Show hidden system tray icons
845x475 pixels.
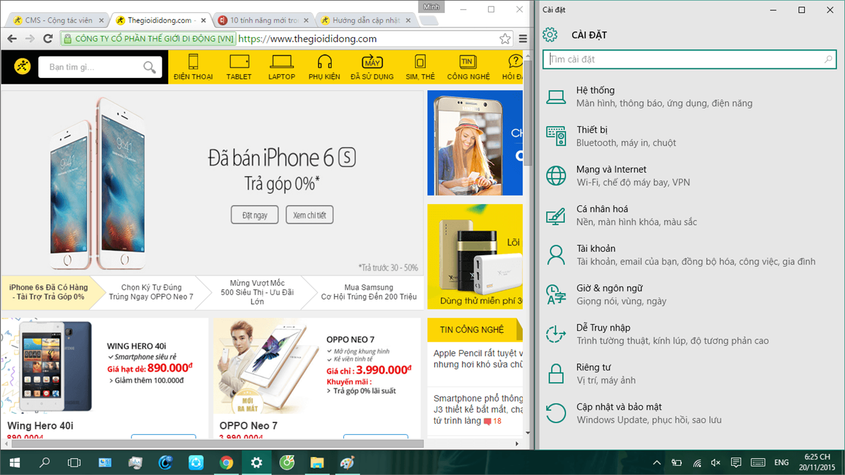(x=656, y=463)
